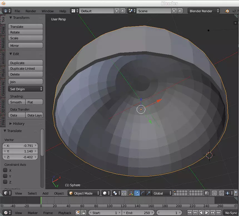Screen dimensions: 239x216
Task: Open the Object Mode dropdown
Action: point(84,193)
